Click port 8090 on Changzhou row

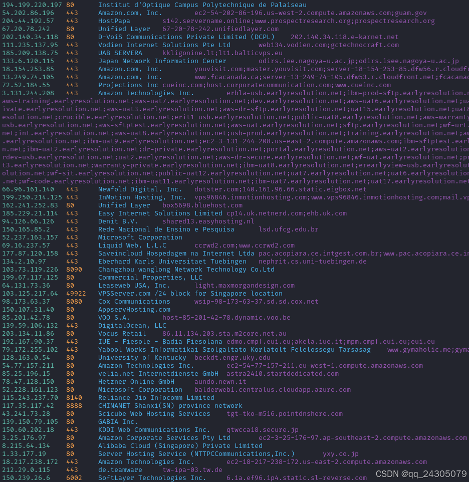(x=74, y=269)
